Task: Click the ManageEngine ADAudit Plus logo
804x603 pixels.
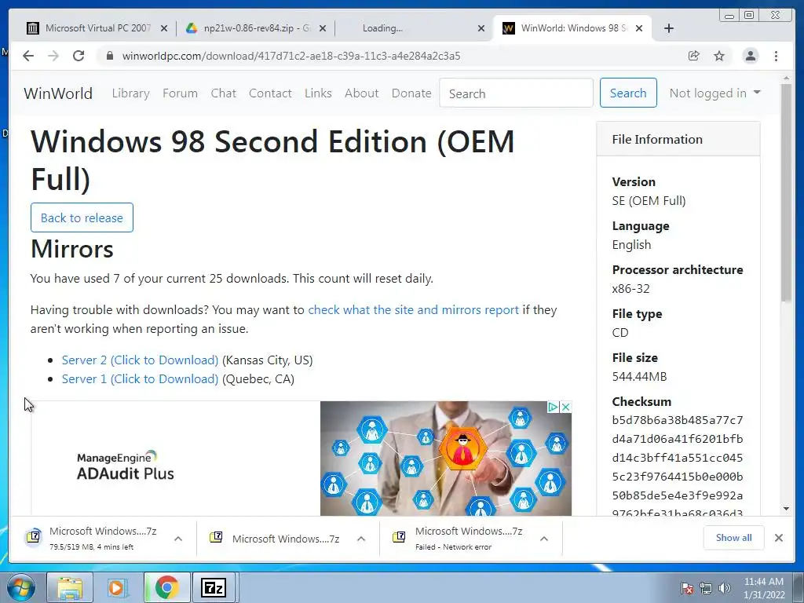Action: 125,466
